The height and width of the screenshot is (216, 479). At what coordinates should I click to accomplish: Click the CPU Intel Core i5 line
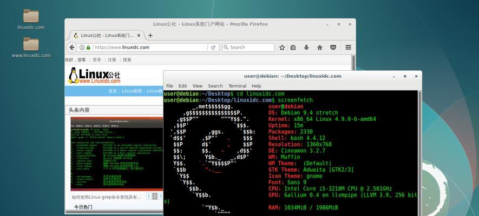point(330,188)
